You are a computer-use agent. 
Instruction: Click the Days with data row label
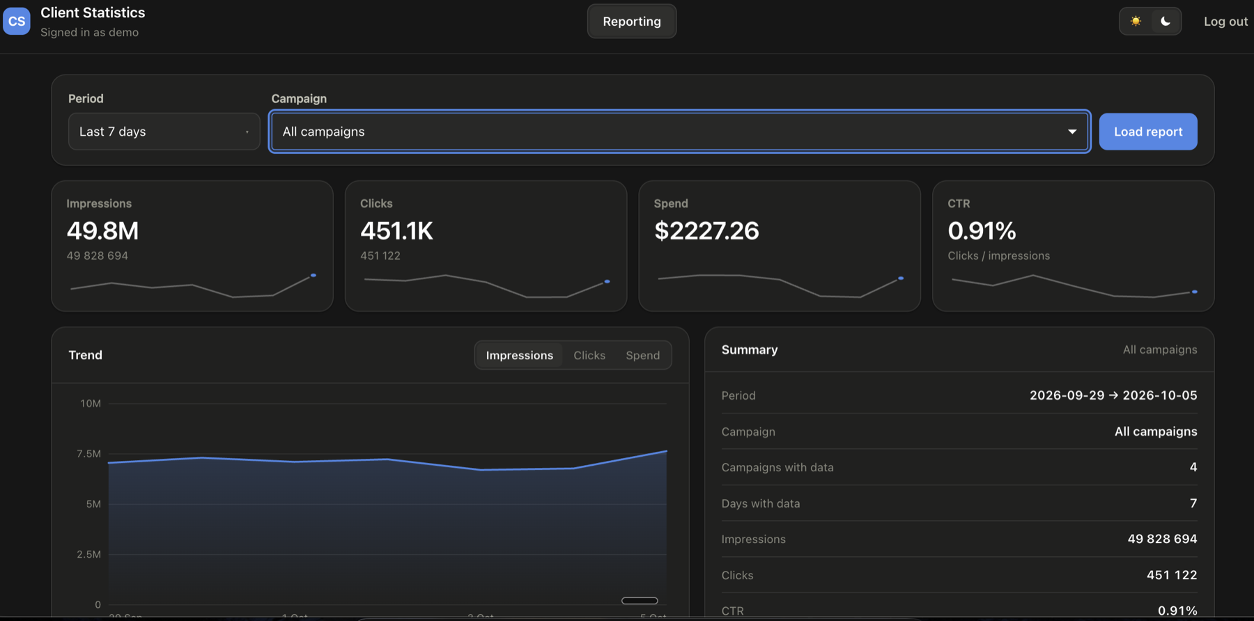[761, 503]
